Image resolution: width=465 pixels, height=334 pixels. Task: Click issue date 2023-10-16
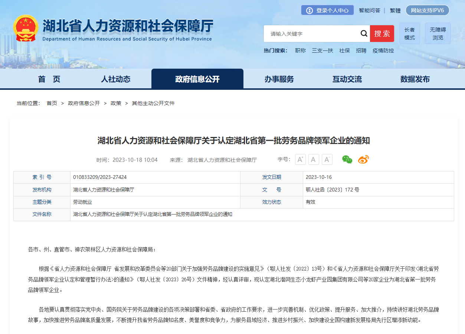pyautogui.click(x=319, y=177)
